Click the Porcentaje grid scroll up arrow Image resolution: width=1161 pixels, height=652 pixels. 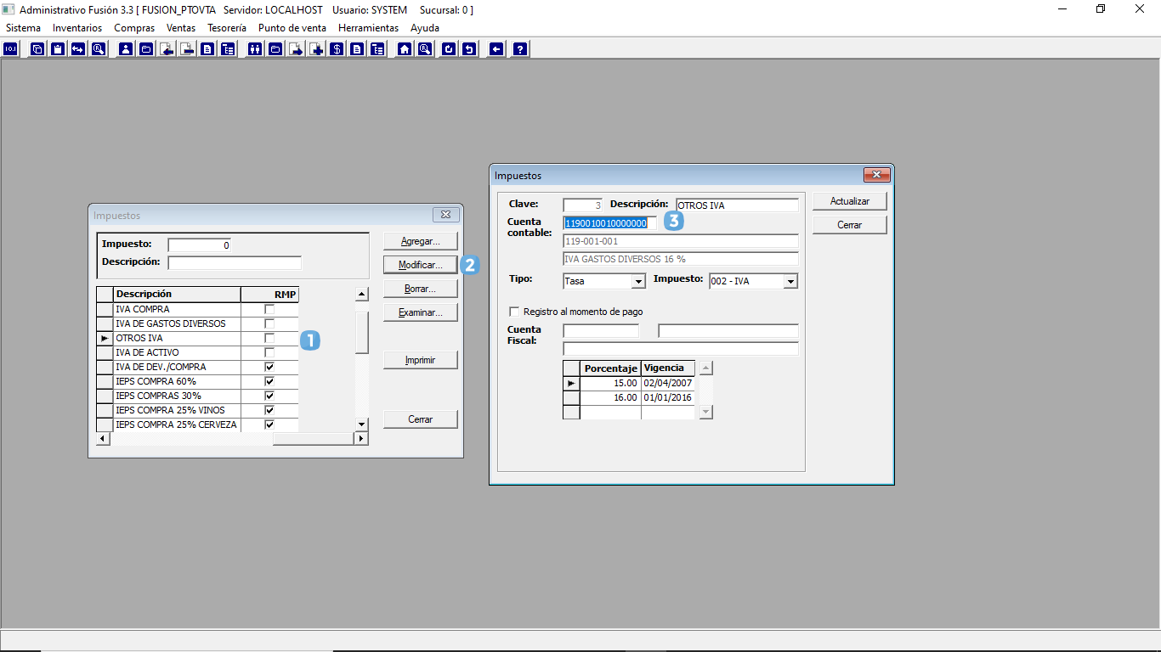pos(705,368)
